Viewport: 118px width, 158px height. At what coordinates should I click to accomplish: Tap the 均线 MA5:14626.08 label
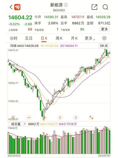(24, 46)
